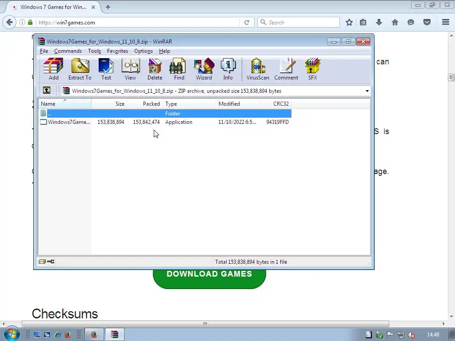The image size is (455, 341).
Task: Launch Internet Explorer from quick launch
Action: tap(57, 335)
